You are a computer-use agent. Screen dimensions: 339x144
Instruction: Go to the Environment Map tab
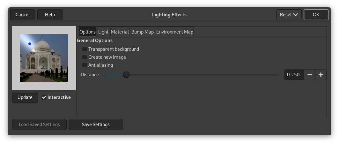pos(174,32)
